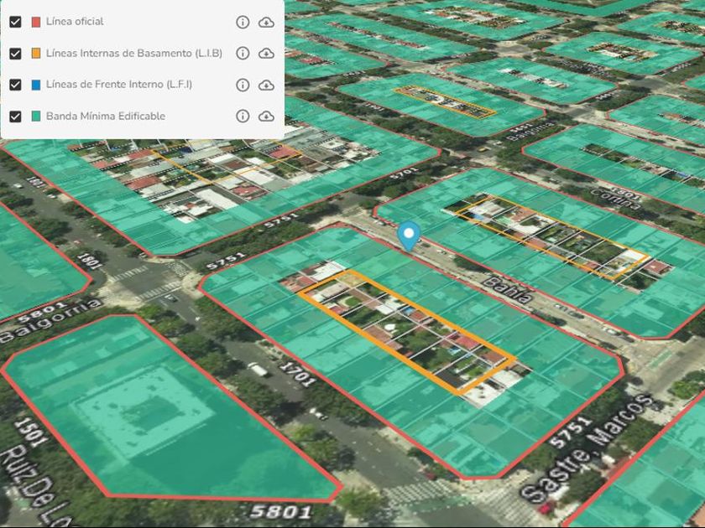Viewport: 705px width, 528px height.
Task: Click the blue location pin marker
Action: [x=409, y=236]
